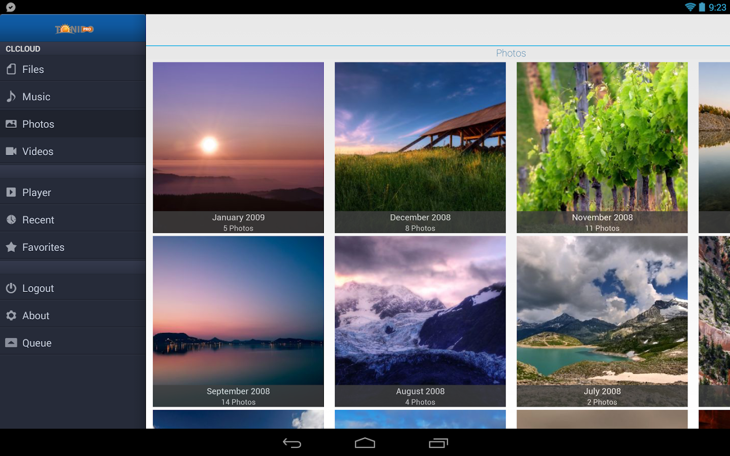Tap the 9:23 clock in status bar
The width and height of the screenshot is (730, 456).
(717, 7)
